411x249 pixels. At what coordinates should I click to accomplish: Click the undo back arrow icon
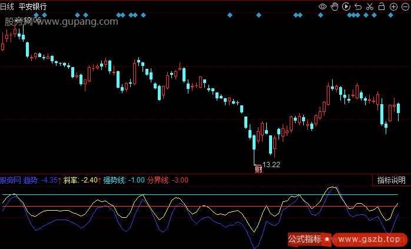pyautogui.click(x=357, y=6)
